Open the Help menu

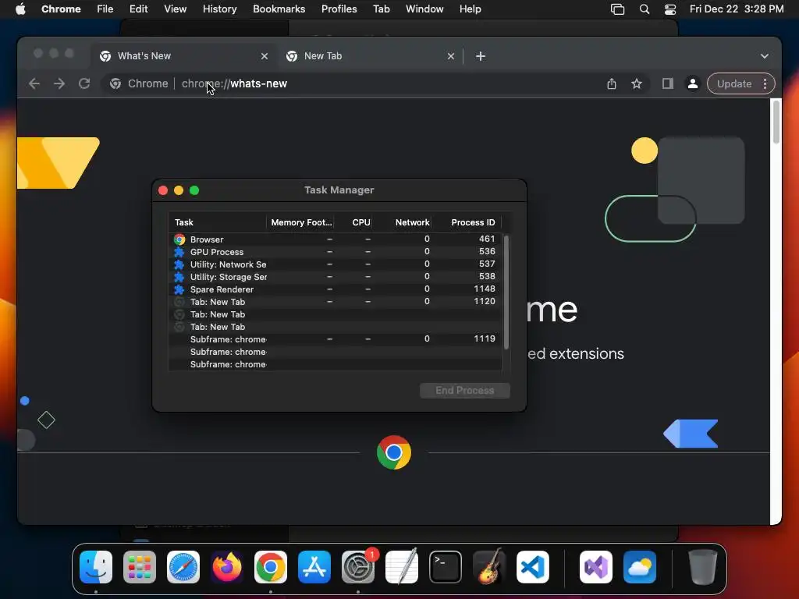click(470, 9)
